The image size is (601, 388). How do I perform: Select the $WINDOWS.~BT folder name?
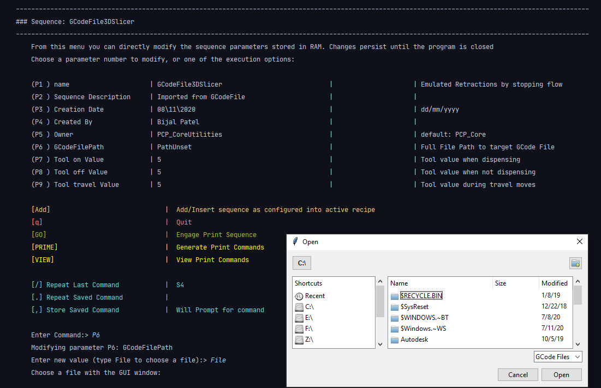tap(424, 318)
